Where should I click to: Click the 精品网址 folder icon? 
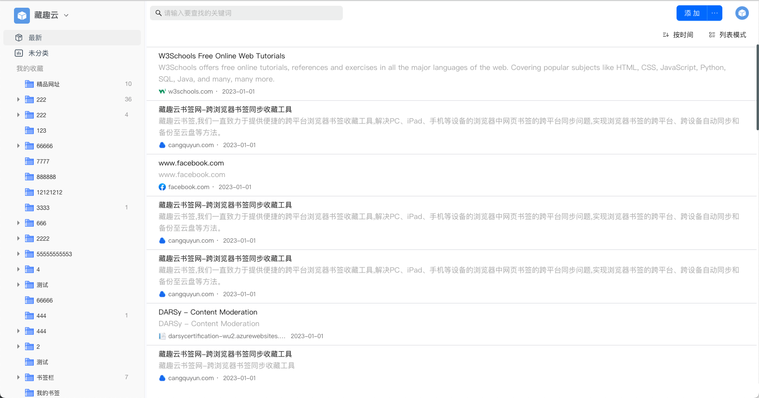pyautogui.click(x=29, y=84)
